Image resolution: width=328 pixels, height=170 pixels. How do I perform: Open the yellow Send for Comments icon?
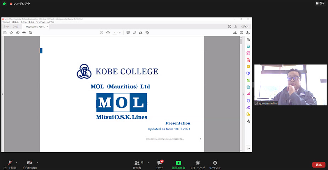248,114
